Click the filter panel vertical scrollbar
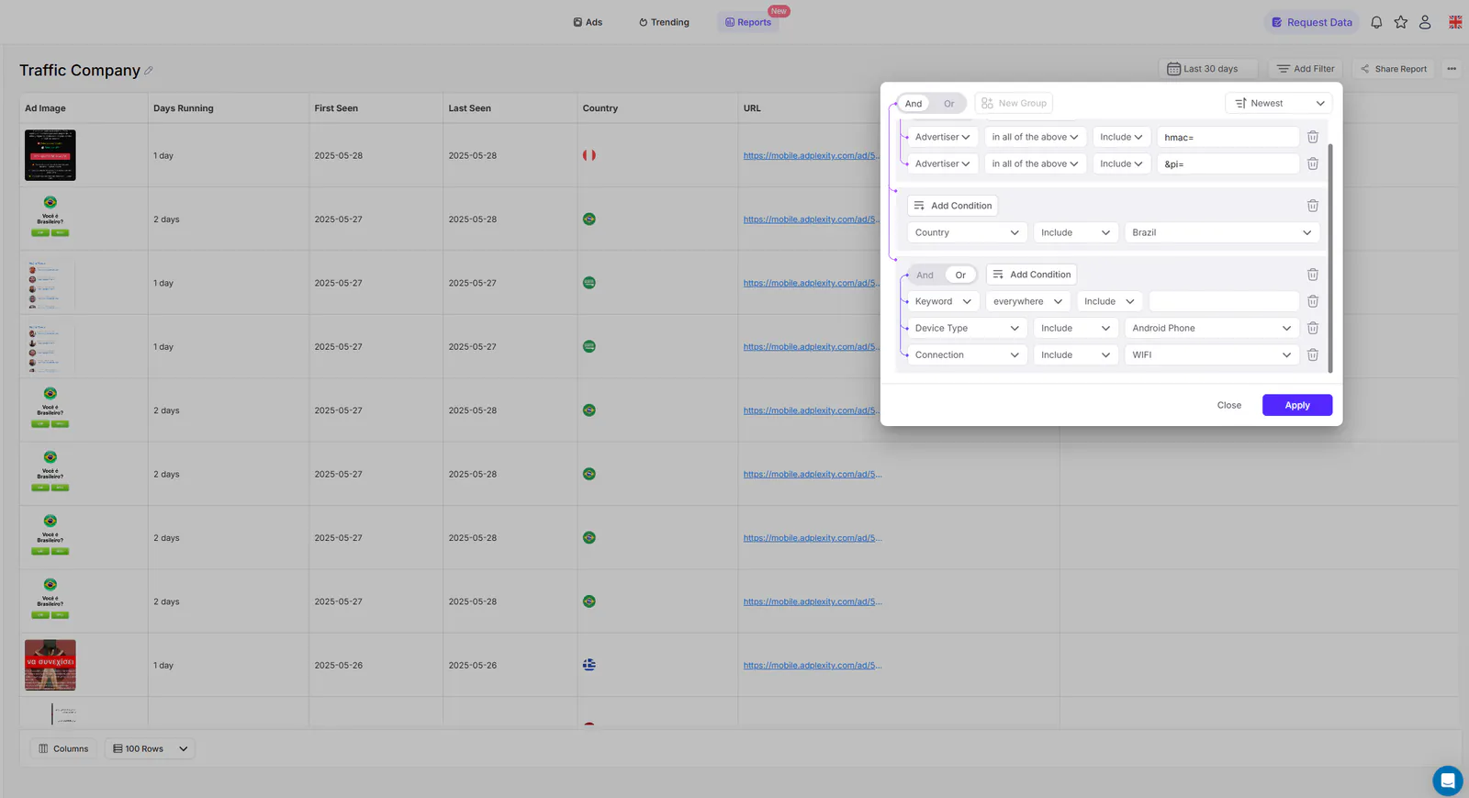 point(1330,257)
